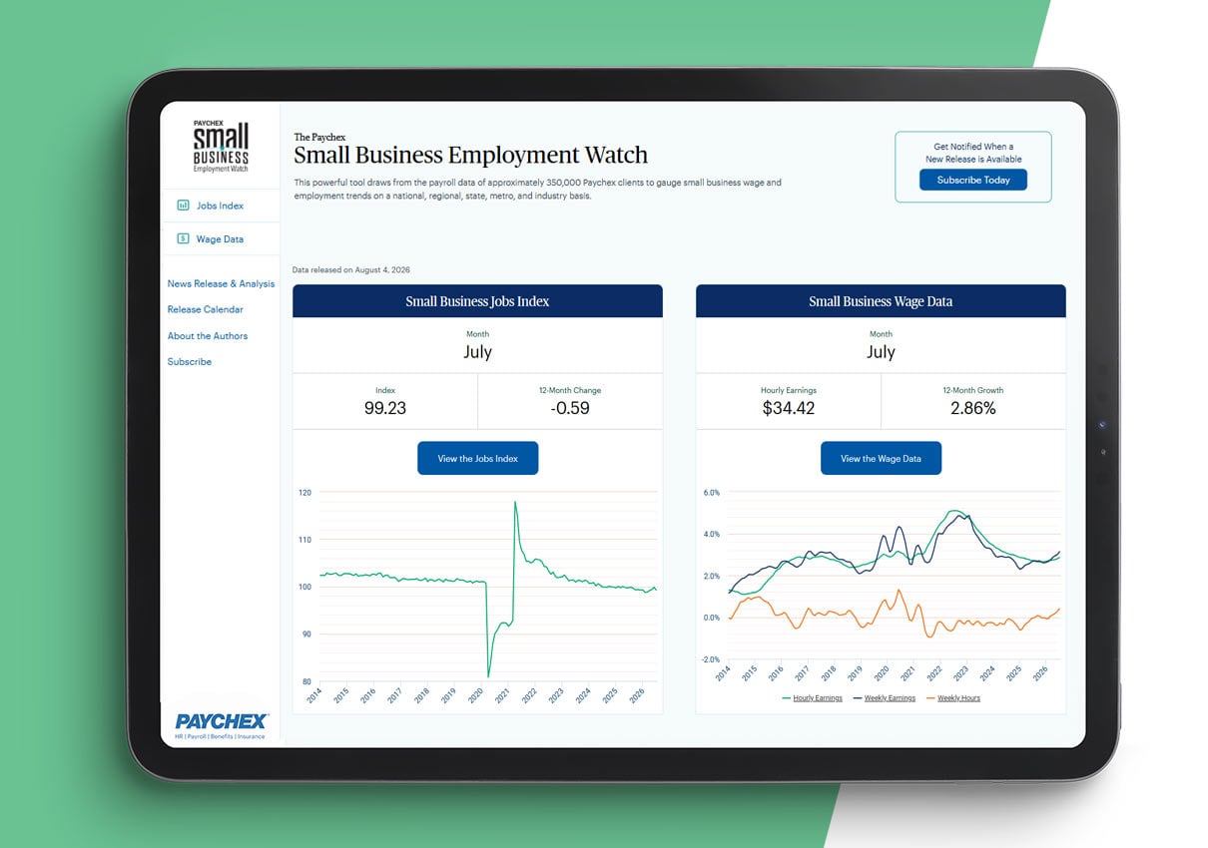
Task: Click the Paychex logo at sidebar bottom
Action: [x=221, y=724]
